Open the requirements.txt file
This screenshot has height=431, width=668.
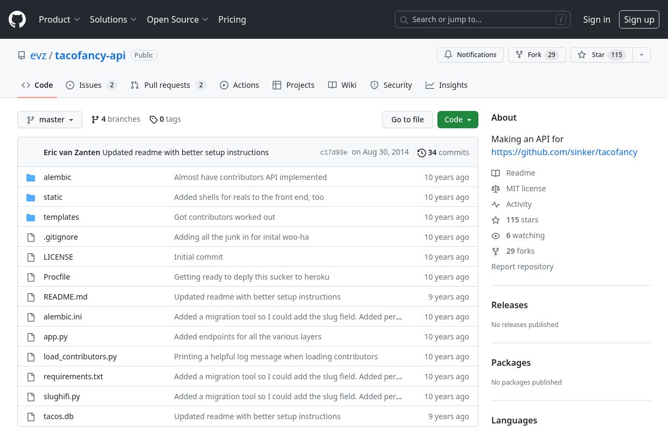tap(73, 377)
